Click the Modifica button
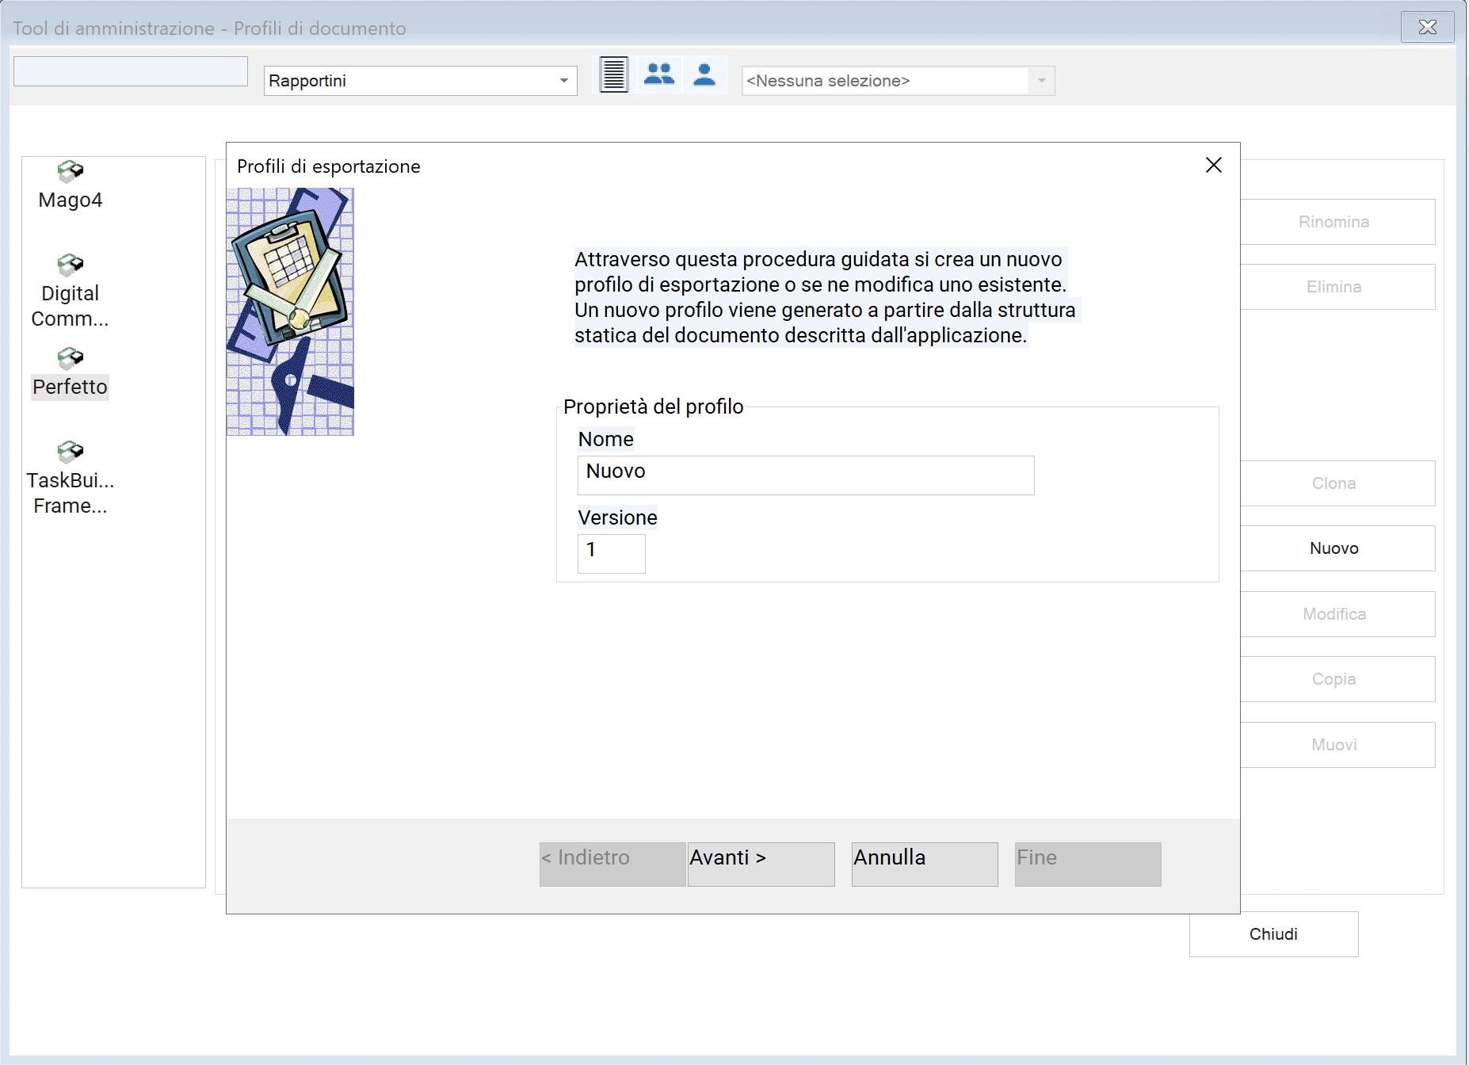Image resolution: width=1469 pixels, height=1065 pixels. (x=1337, y=614)
